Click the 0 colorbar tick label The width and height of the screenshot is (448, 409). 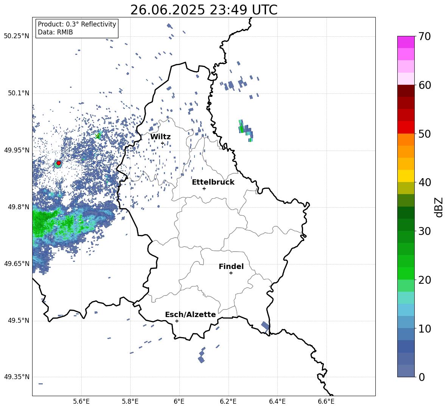(x=422, y=377)
